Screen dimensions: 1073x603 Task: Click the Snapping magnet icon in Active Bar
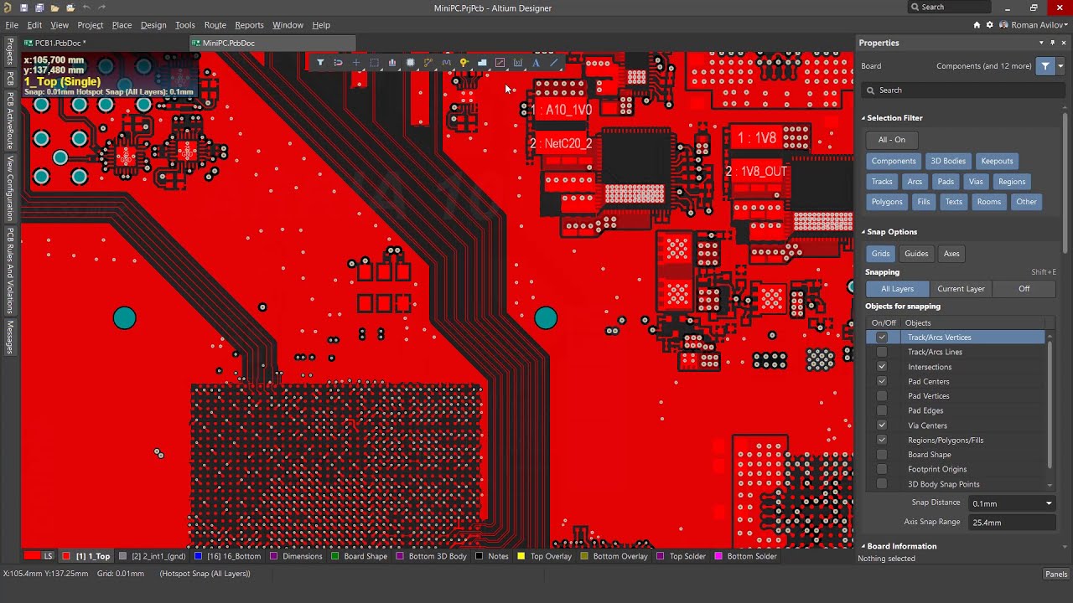pos(338,63)
